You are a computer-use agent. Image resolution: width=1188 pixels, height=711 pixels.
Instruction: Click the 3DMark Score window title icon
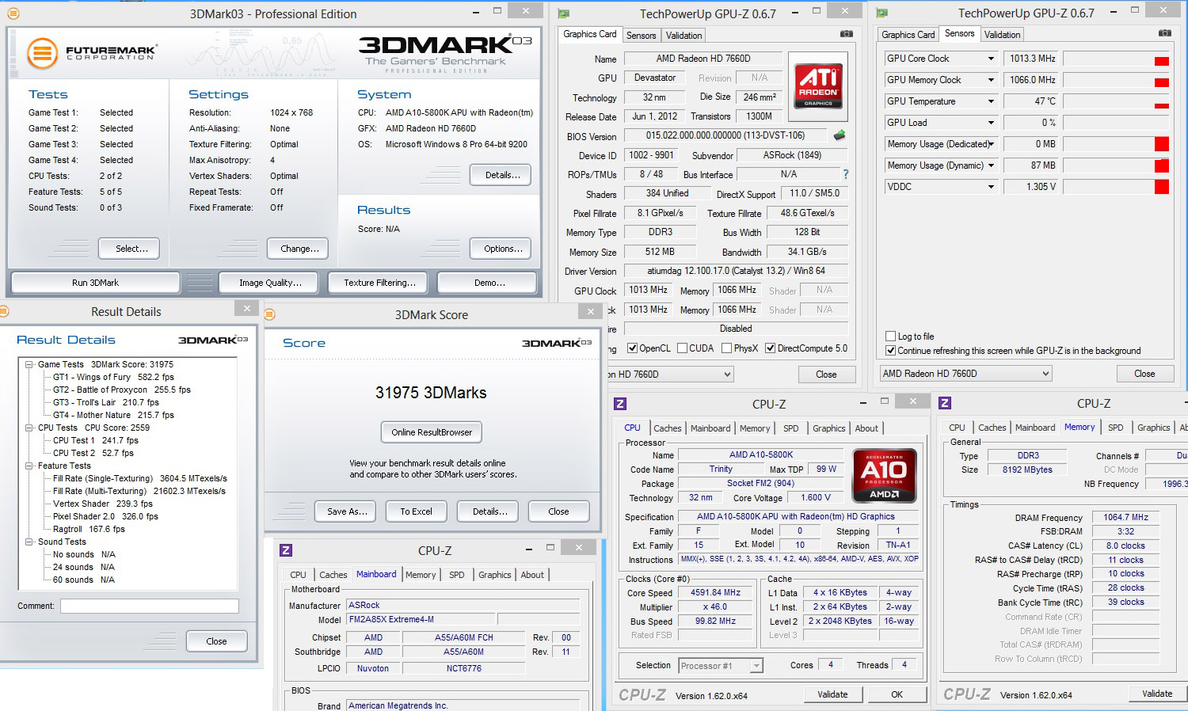coord(269,314)
